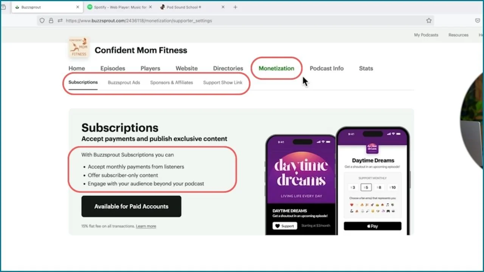Select the Subscriptions sub-tab
Viewport: 484px width, 272px height.
click(x=83, y=82)
